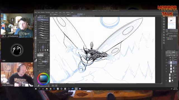Open the Window menu
The height and width of the screenshot is (100, 179).
click(x=68, y=12)
